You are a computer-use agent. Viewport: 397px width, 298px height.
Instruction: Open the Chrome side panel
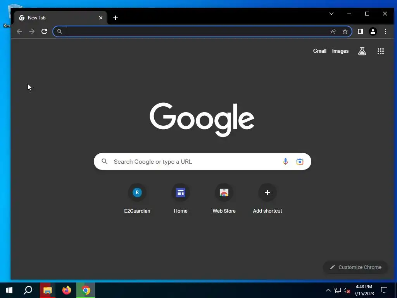[360, 31]
